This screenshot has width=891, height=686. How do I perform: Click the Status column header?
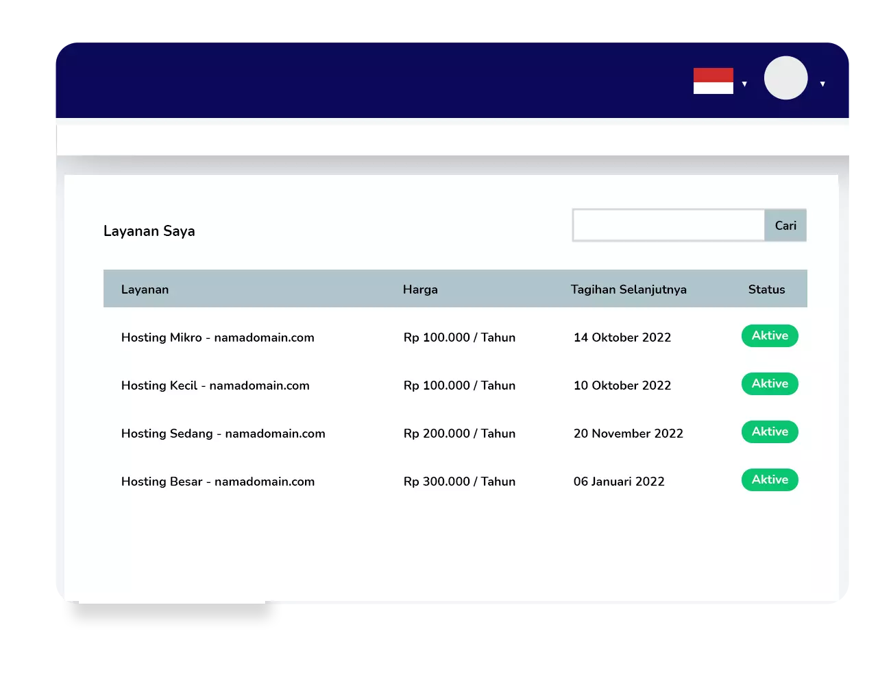point(766,289)
